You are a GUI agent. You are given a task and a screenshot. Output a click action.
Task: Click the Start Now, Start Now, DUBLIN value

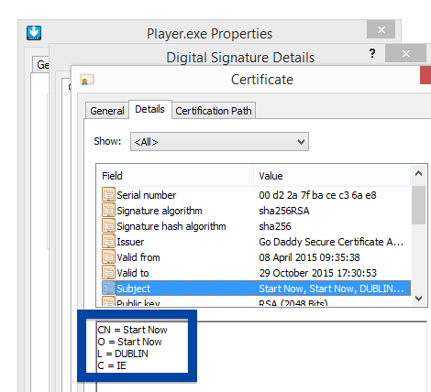331,289
